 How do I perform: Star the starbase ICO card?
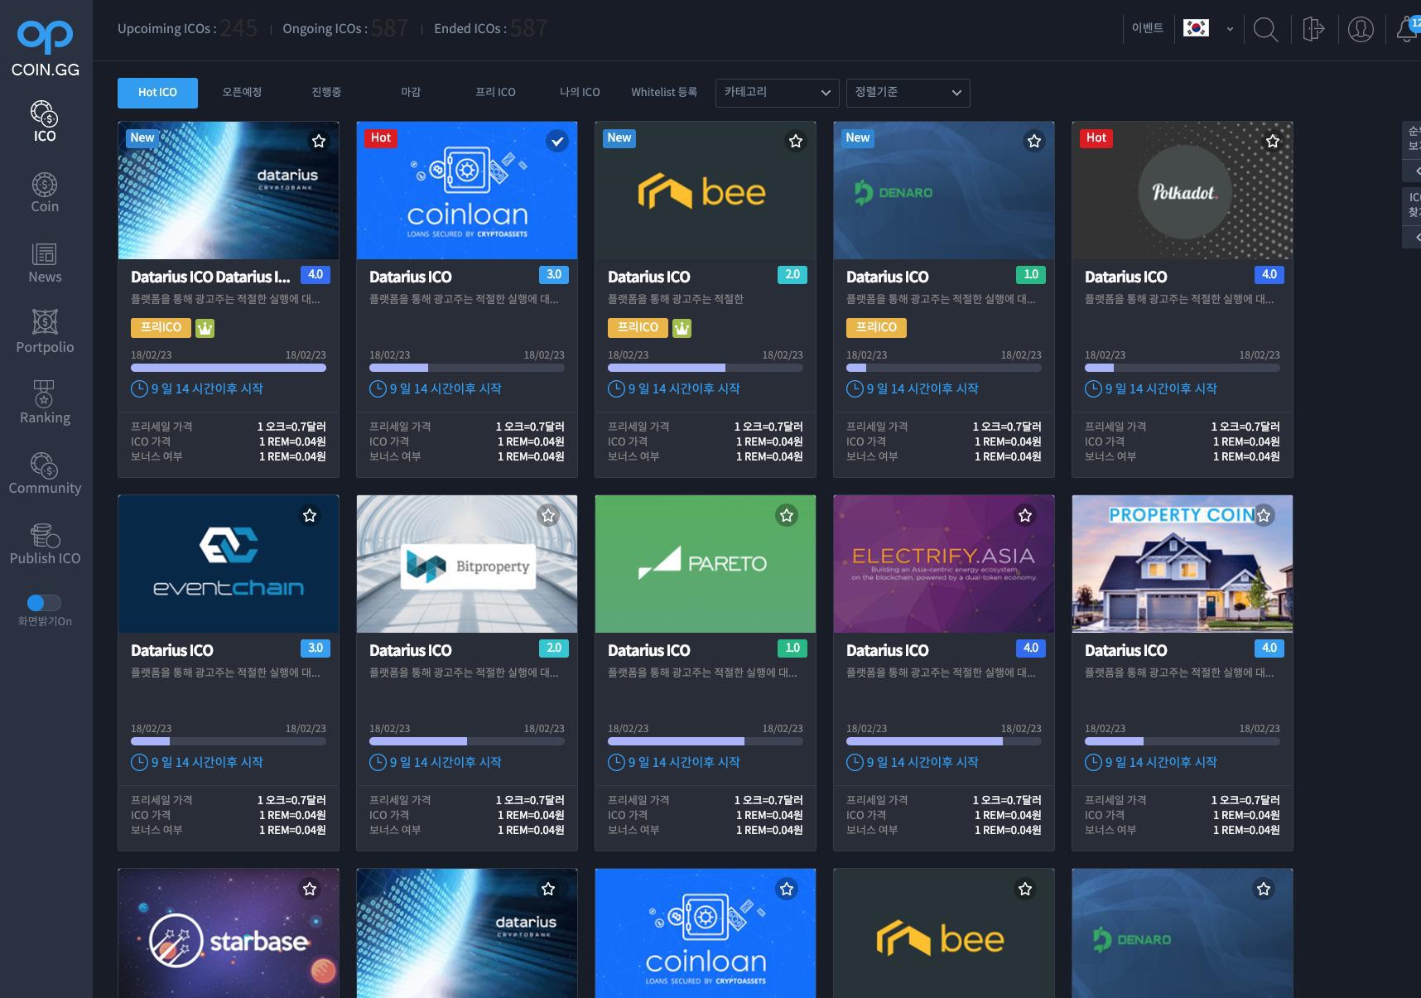click(310, 889)
